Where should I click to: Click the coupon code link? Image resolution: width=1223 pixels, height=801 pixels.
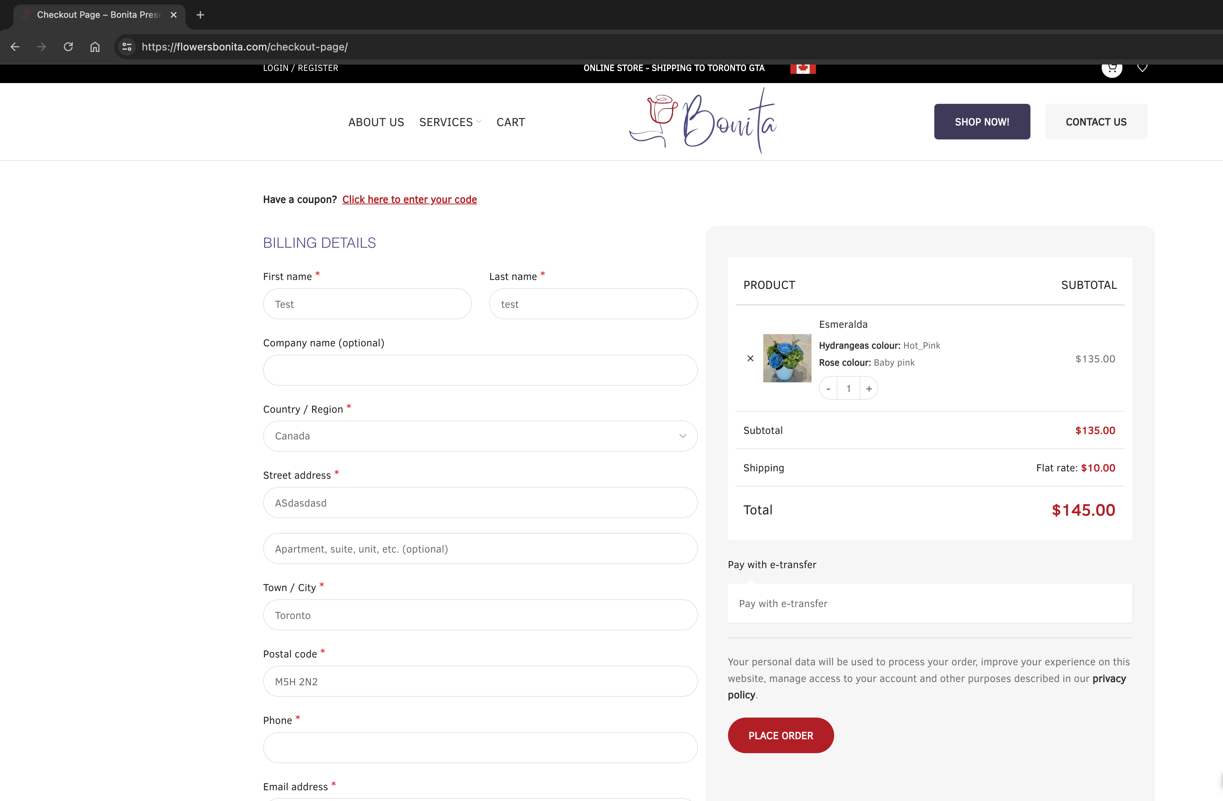[410, 199]
